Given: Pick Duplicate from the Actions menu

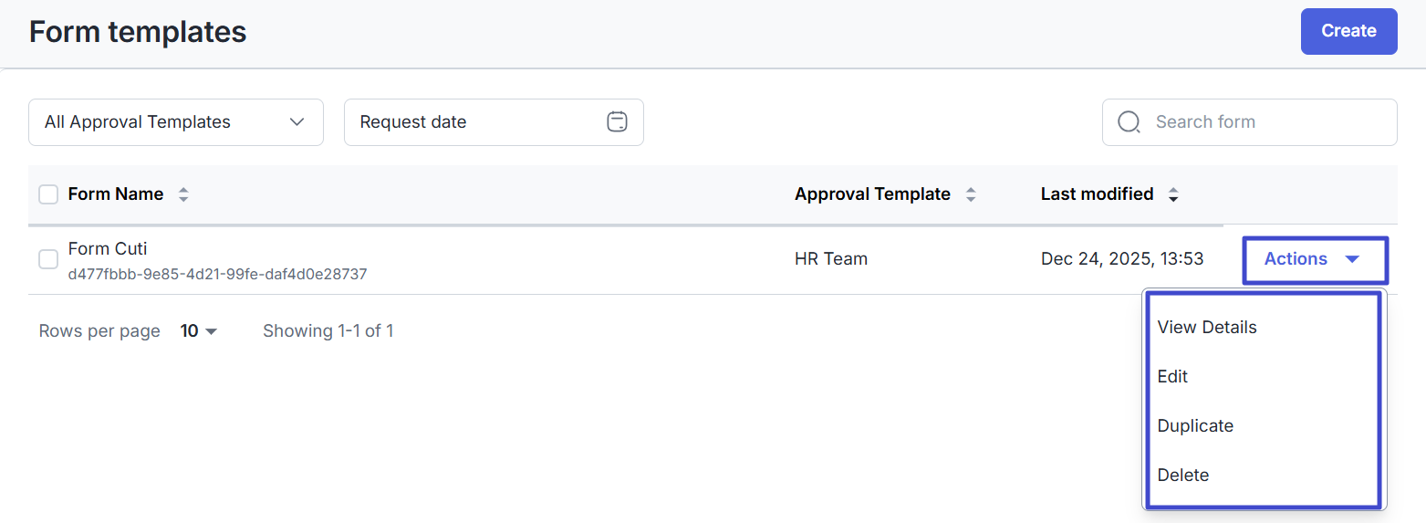Looking at the screenshot, I should (1195, 426).
